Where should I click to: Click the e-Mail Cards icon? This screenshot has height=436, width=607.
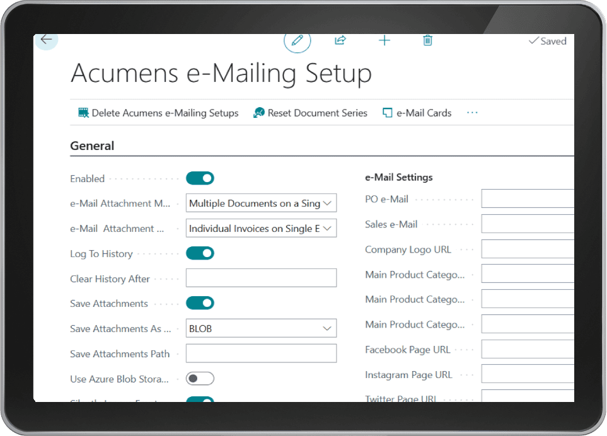(387, 113)
